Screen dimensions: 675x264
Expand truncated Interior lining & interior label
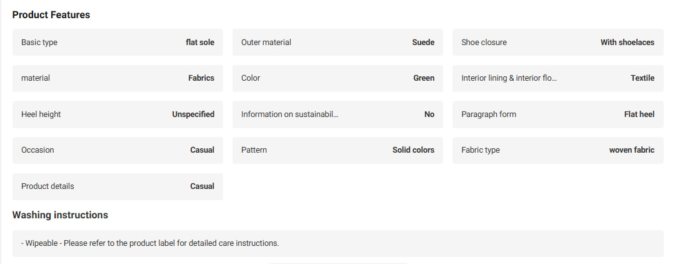click(x=509, y=78)
